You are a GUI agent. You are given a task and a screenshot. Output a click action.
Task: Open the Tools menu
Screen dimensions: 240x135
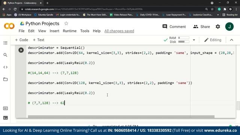(85, 31)
